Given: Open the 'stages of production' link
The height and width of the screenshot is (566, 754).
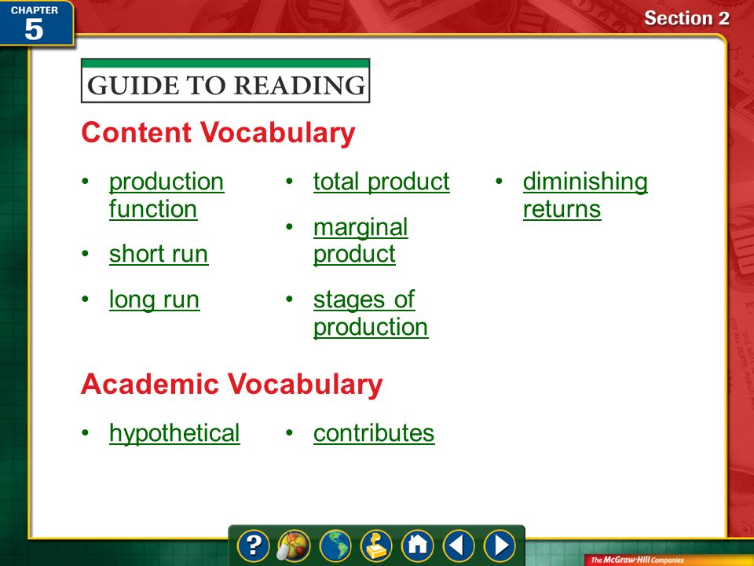Looking at the screenshot, I should coord(371,313).
